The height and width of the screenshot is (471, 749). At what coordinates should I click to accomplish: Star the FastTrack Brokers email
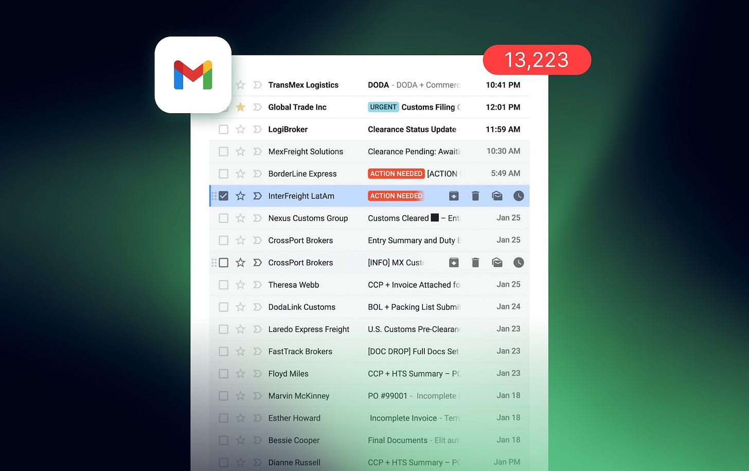(240, 352)
